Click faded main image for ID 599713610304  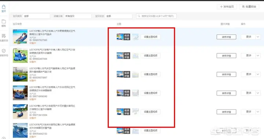(x=136, y=112)
